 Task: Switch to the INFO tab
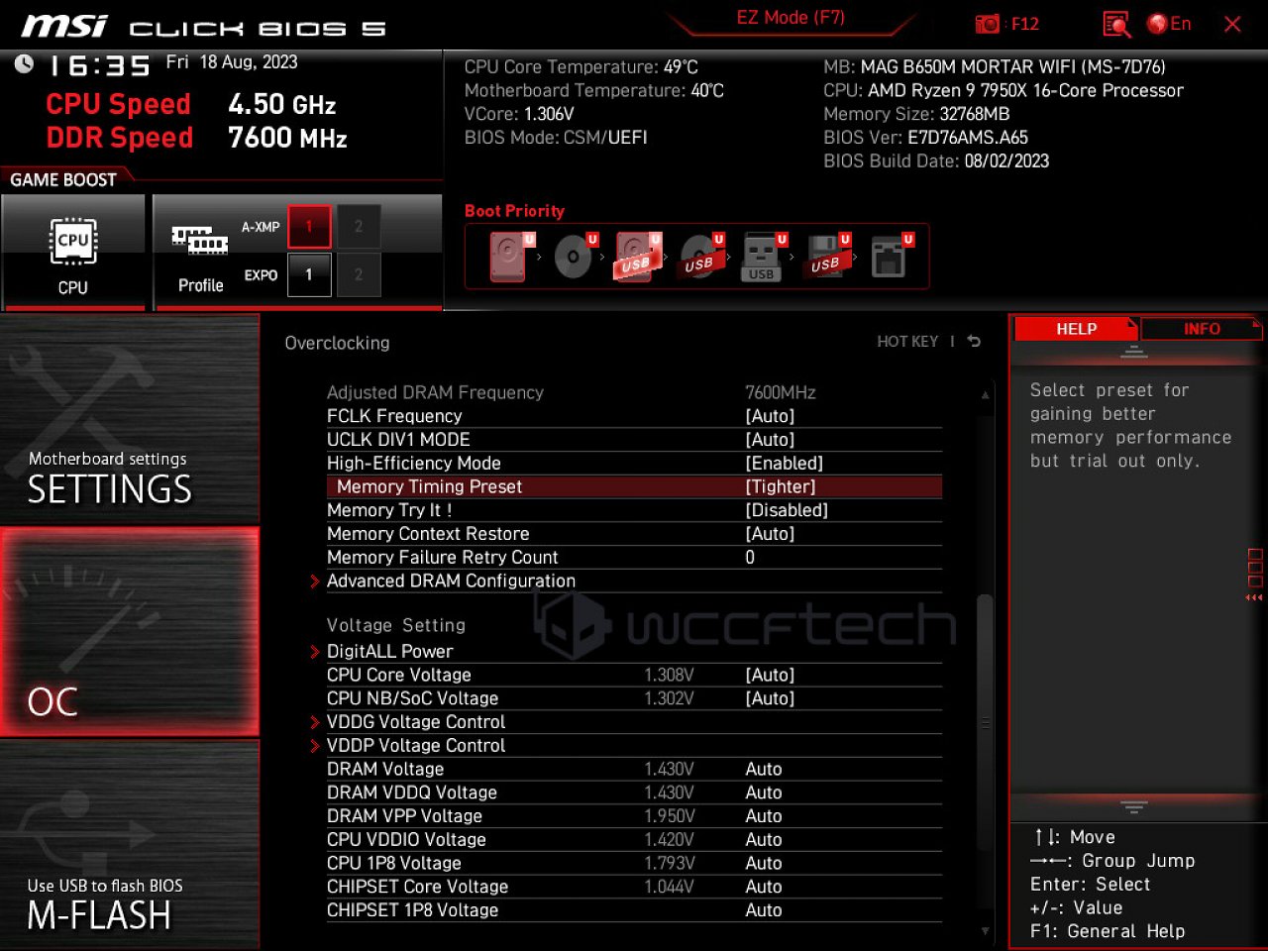(1202, 329)
